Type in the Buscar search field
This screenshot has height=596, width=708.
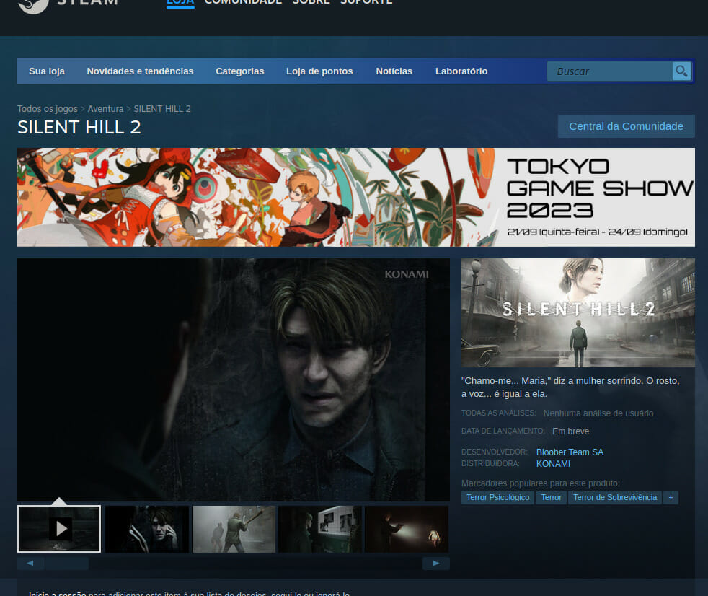click(x=610, y=71)
